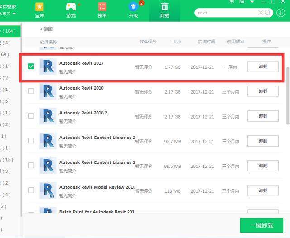This screenshot has width=290, height=238.
Task: Click the Autodesk Revit 2018.2 name
Action: coord(83,113)
